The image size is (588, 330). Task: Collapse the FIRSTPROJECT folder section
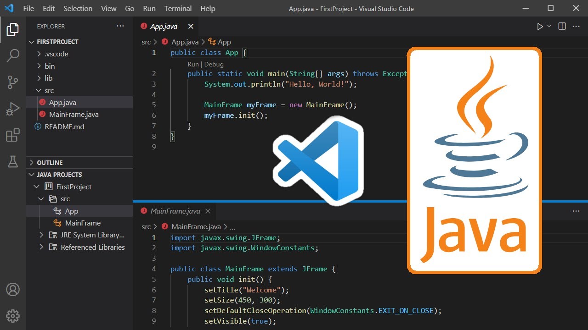pos(79,42)
